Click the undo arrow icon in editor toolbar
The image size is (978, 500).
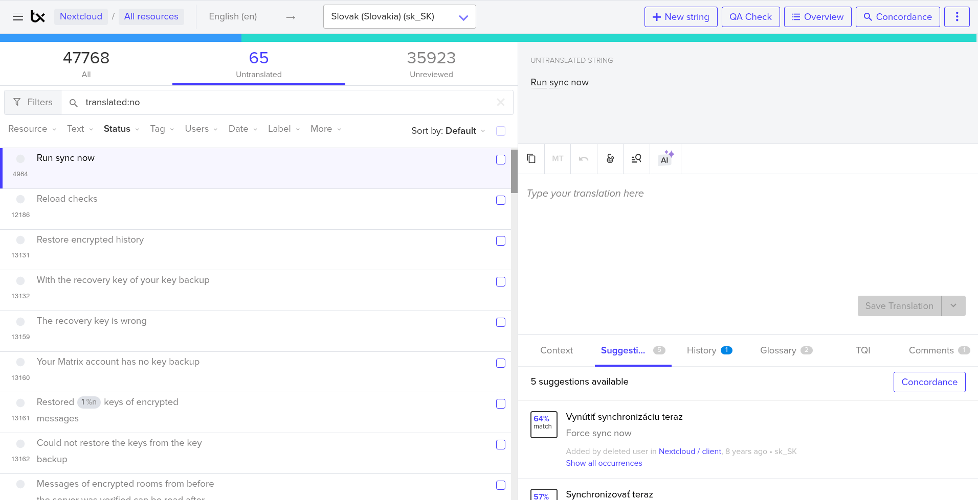point(584,159)
